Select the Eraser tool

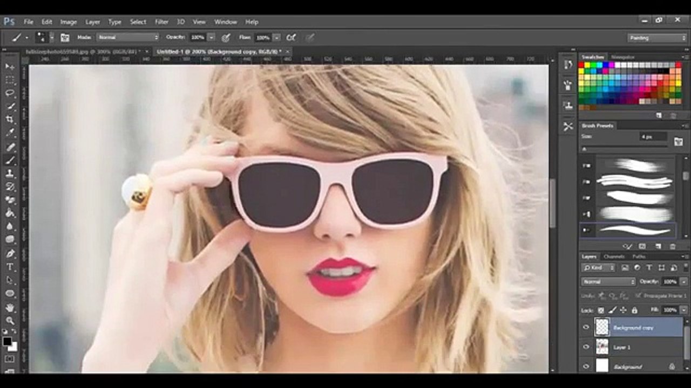tap(10, 200)
